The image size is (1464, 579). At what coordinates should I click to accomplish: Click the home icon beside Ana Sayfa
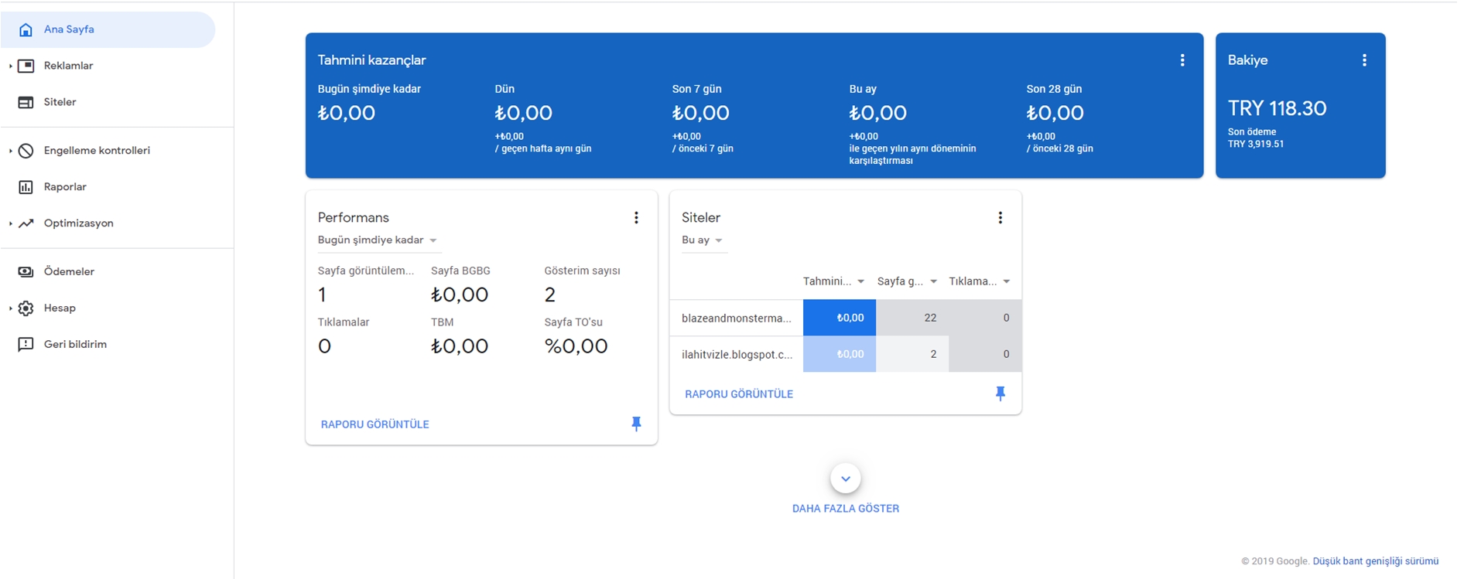click(x=26, y=29)
